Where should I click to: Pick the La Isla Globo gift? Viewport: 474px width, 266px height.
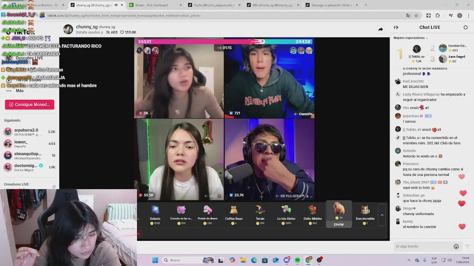[x=286, y=215]
